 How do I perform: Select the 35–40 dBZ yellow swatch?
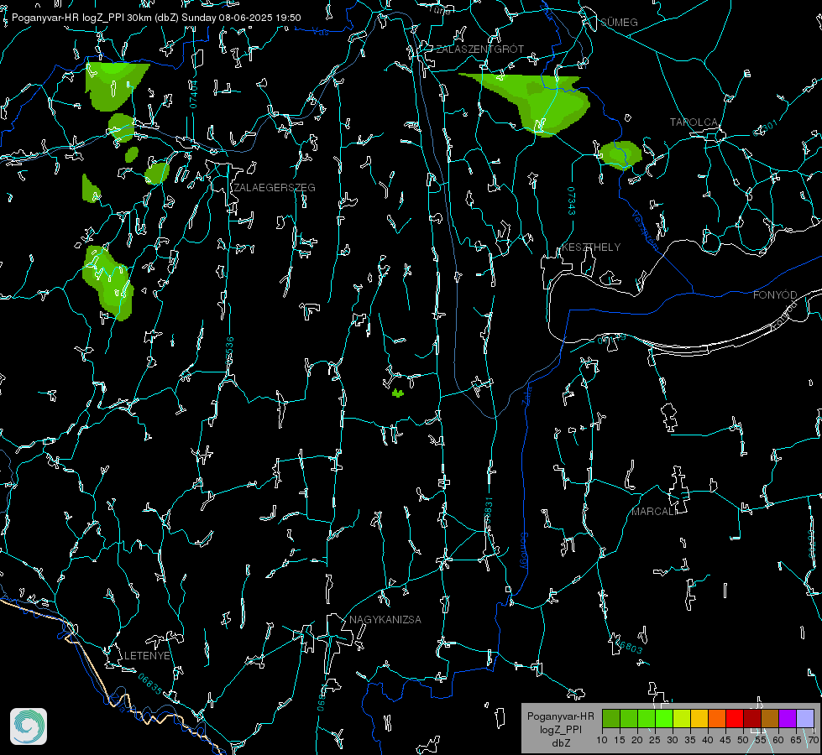tap(699, 718)
